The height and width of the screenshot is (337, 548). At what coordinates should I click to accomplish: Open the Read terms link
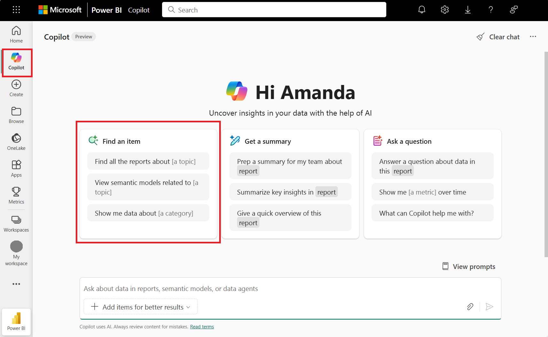[202, 327]
